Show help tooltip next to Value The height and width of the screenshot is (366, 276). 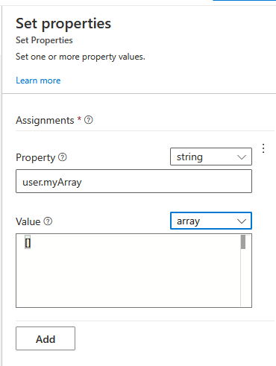pos(48,221)
